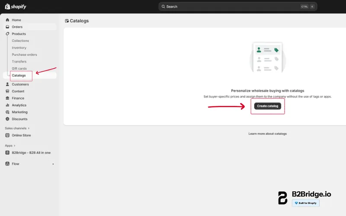Click the search magnifier icon
This screenshot has height=216, width=346.
click(x=163, y=6)
